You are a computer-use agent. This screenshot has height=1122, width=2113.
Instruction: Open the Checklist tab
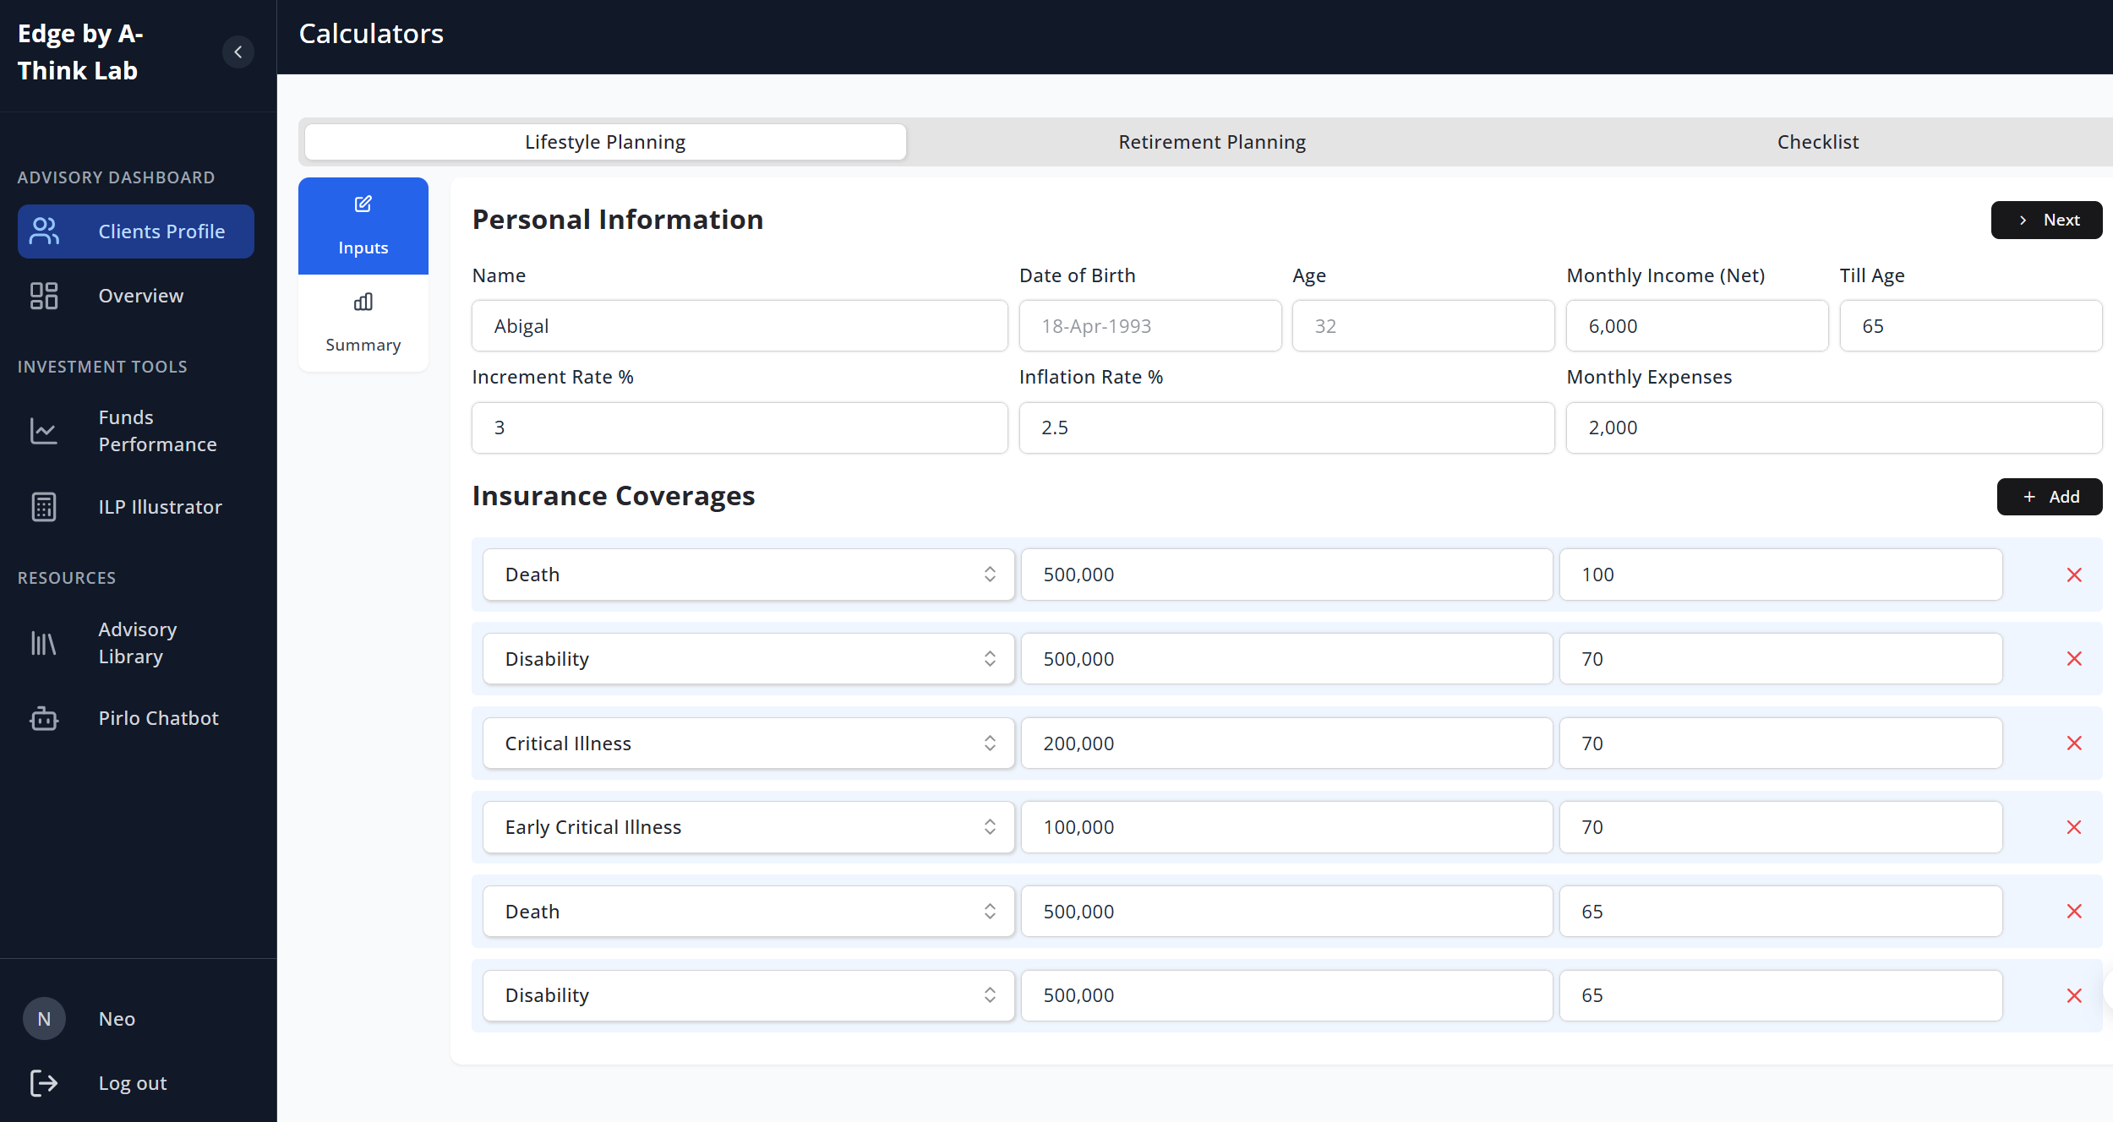click(1817, 142)
